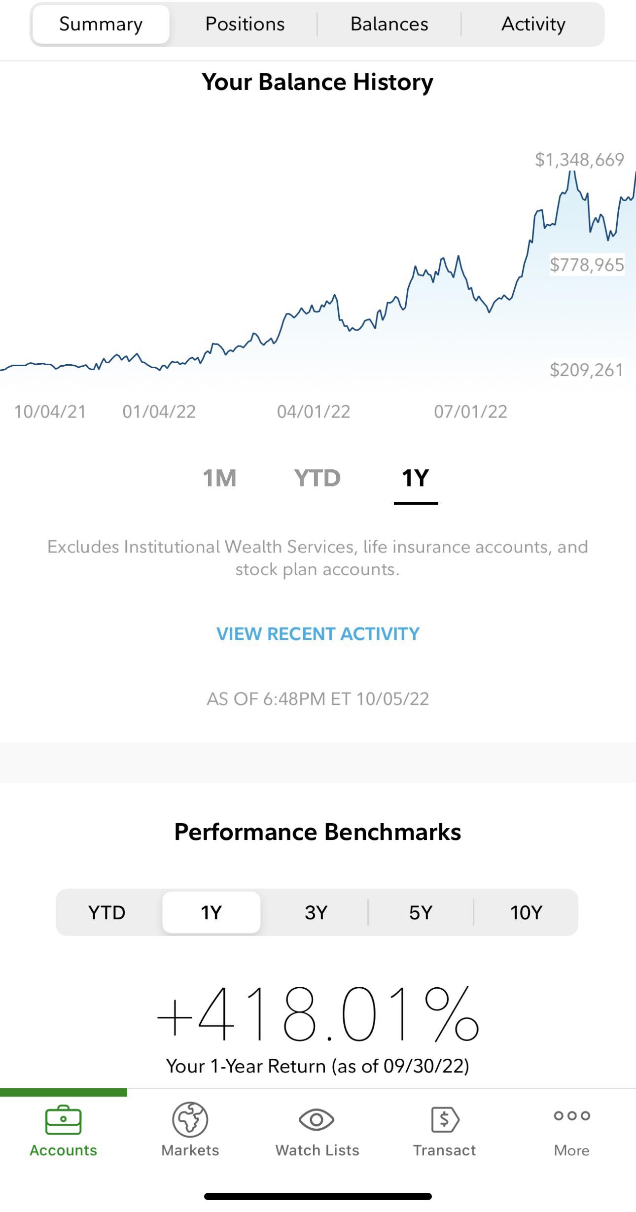Click VIEW RECENT ACTIVITY link

[x=318, y=634]
